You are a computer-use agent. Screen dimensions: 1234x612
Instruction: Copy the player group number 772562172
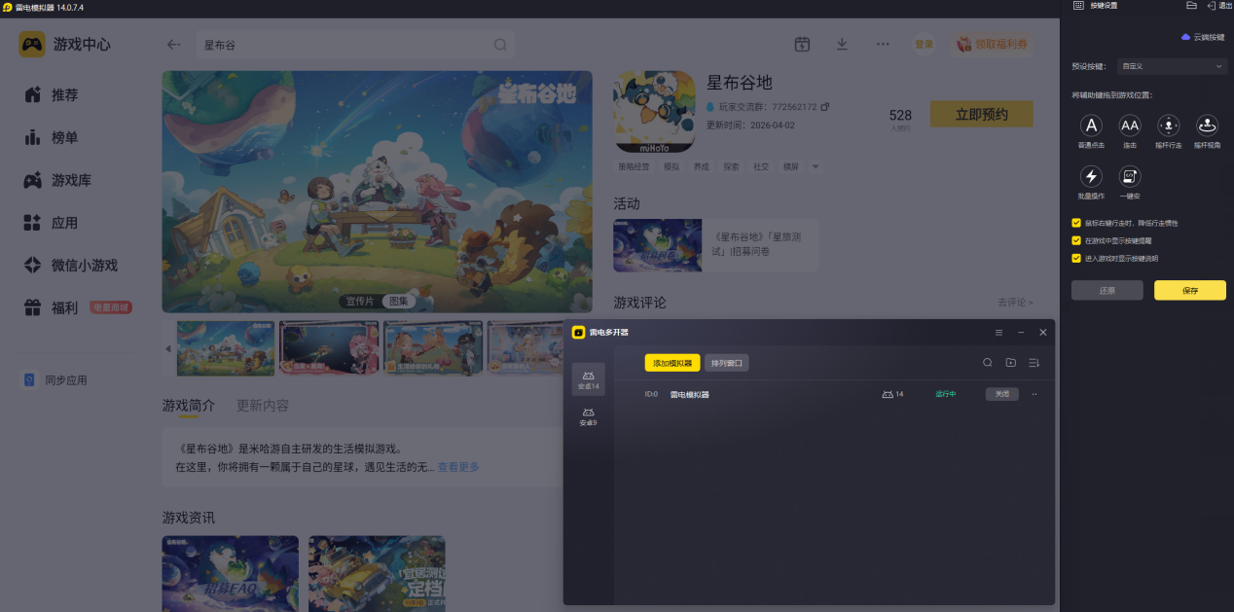click(825, 106)
